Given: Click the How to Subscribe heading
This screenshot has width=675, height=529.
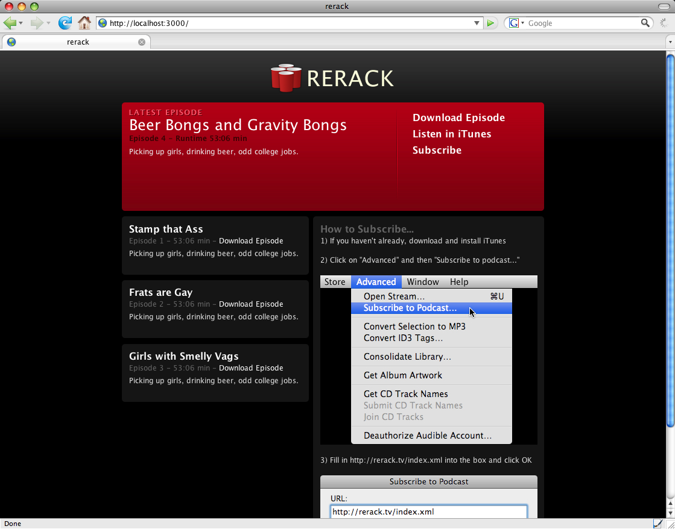Looking at the screenshot, I should pyautogui.click(x=367, y=229).
